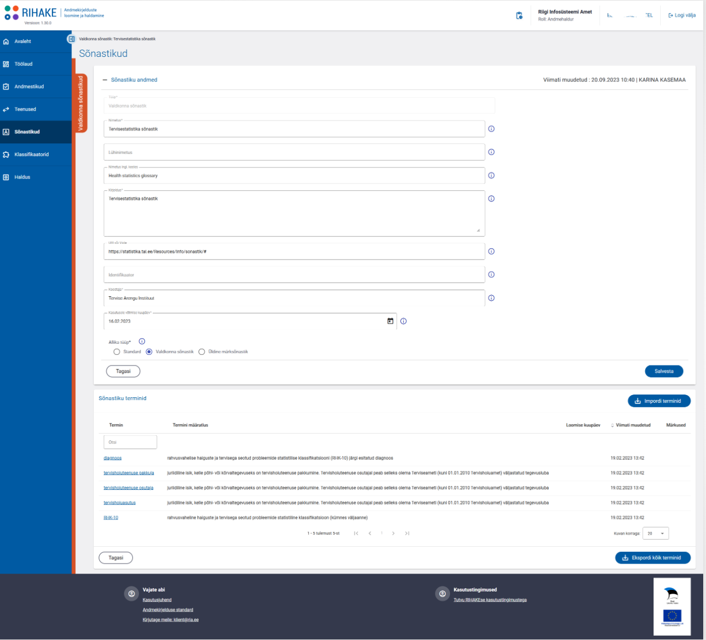
Task: Click the Kirjutage meile email link
Action: click(x=171, y=620)
